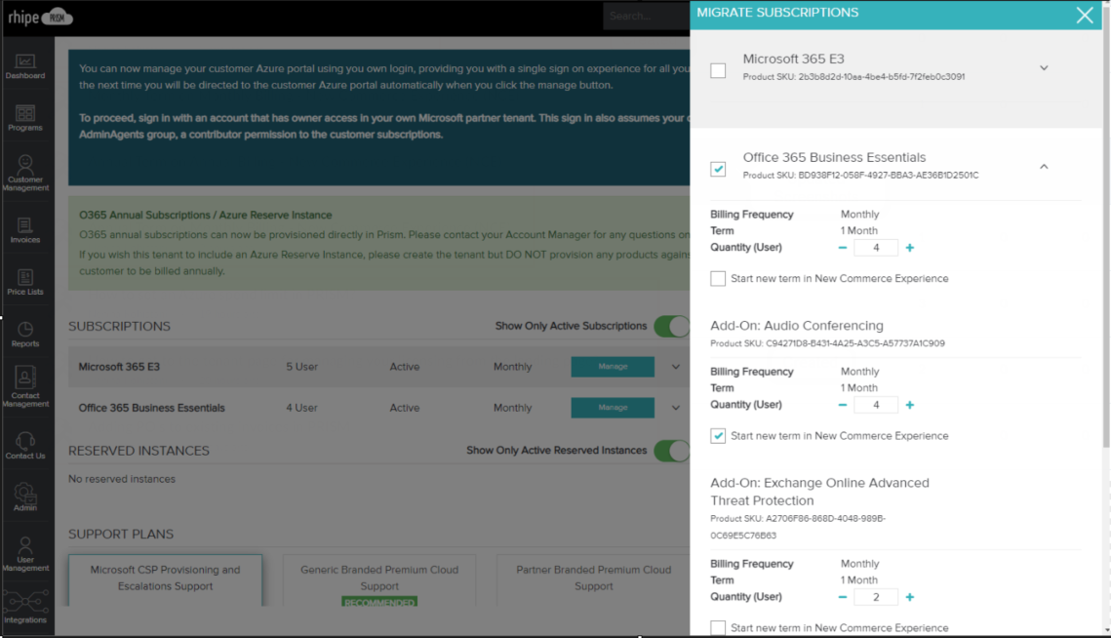Viewport: 1111px width, 638px height.
Task: Uncheck Office 365 Business Essentials migrate checkbox
Action: click(718, 169)
